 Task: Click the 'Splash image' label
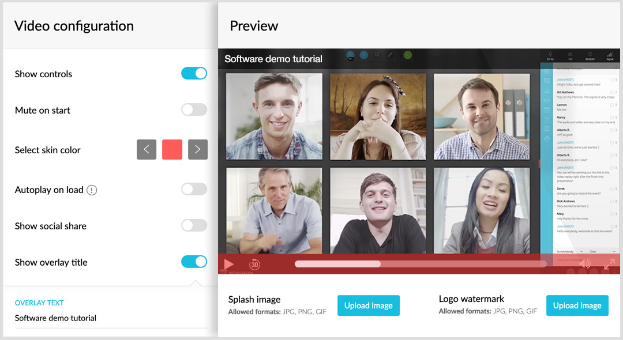tap(254, 299)
